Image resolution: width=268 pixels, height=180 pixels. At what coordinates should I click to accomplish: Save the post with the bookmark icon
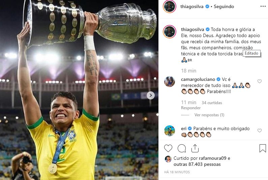click(x=263, y=148)
